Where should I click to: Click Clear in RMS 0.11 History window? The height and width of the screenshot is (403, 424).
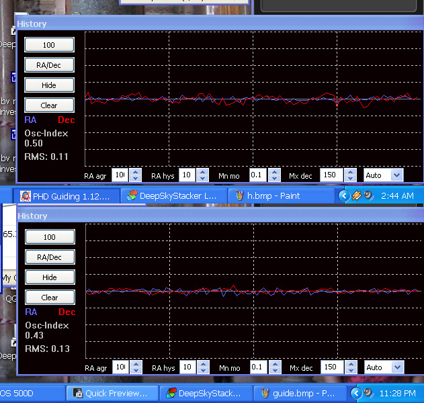tap(49, 105)
